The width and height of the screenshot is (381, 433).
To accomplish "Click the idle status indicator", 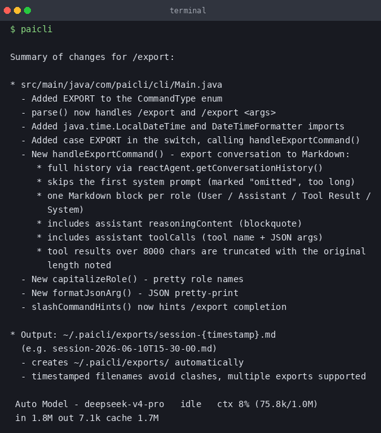I will (191, 404).
